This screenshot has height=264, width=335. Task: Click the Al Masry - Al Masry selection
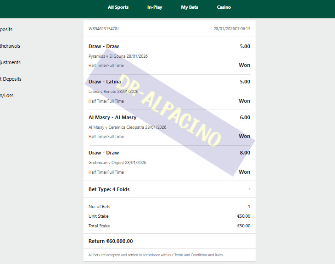[112, 117]
